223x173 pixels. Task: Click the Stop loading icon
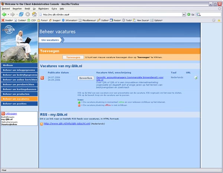click(x=27, y=14)
